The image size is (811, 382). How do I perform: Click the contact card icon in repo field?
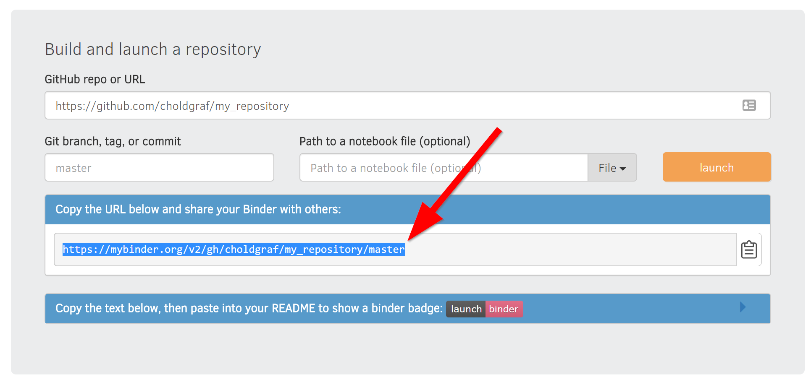[x=749, y=105]
